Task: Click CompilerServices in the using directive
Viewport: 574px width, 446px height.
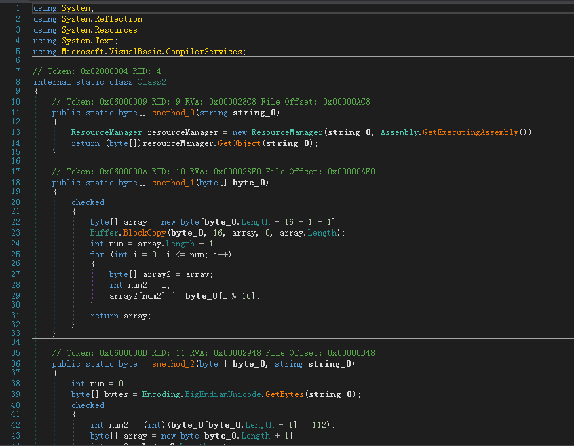Action: 204,52
